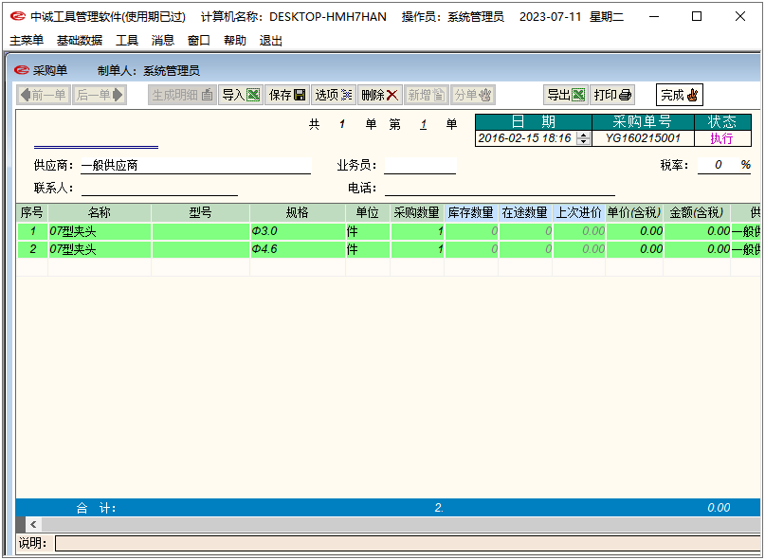Viewport: 765px width, 560px height.
Task: Click the 供应商 field 一般供应商
Action: (x=195, y=166)
